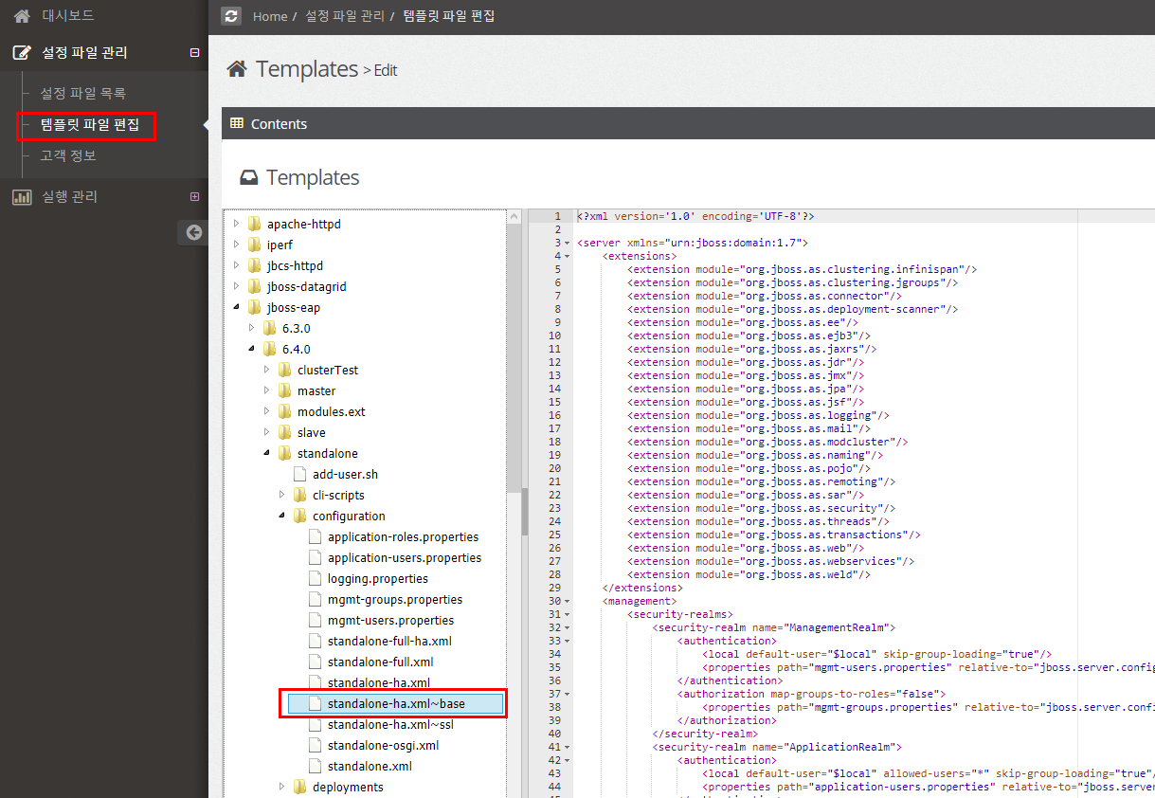
Task: Click the 실행 관리 bar chart icon
Action: coord(21,197)
